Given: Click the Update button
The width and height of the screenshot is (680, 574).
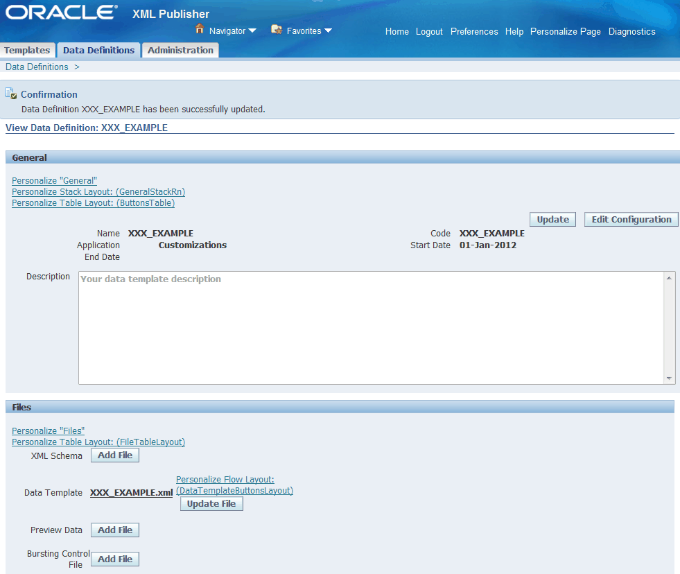Looking at the screenshot, I should coord(552,220).
